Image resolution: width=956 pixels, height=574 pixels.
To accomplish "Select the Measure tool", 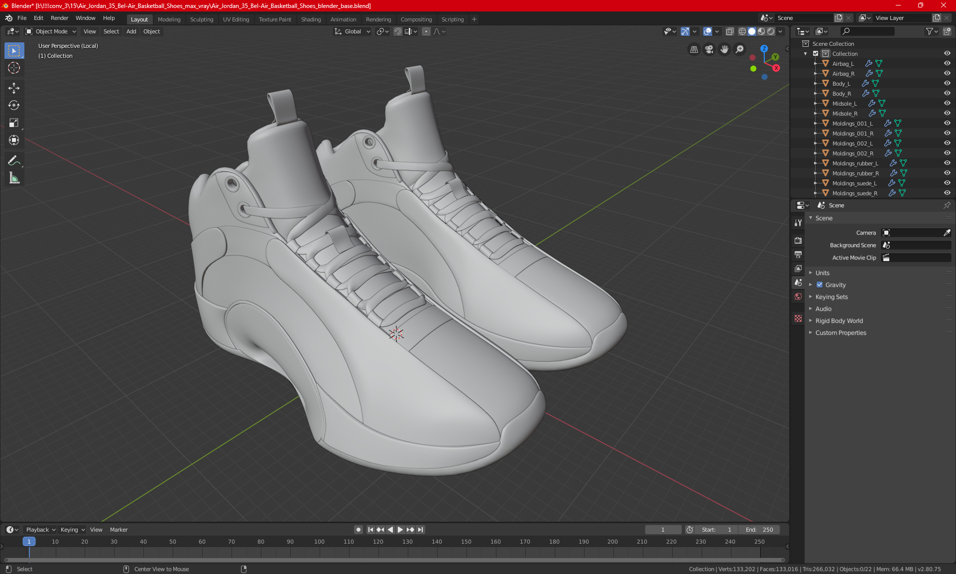I will coord(14,178).
